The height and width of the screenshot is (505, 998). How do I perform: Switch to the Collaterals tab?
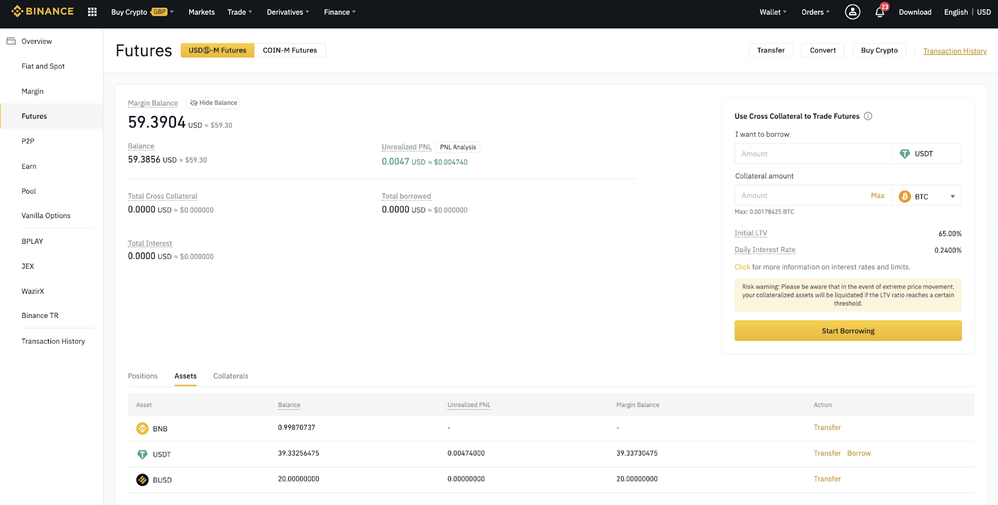(x=231, y=376)
